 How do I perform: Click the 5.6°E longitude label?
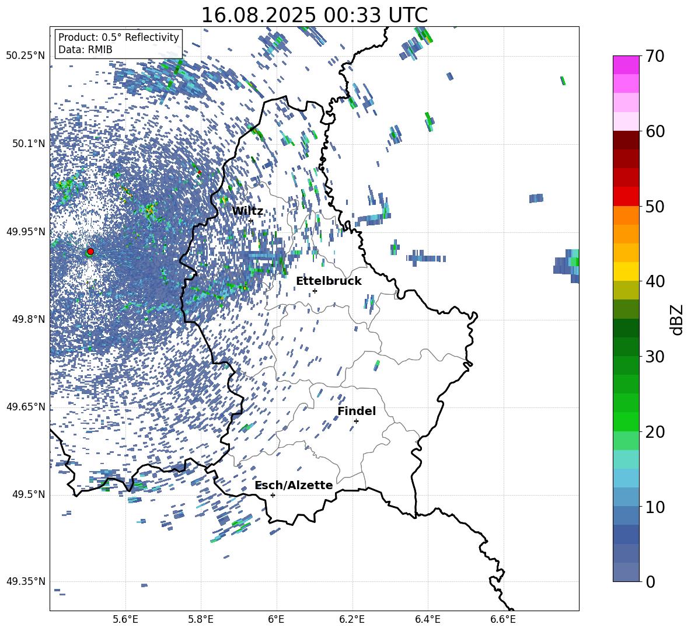point(125,619)
